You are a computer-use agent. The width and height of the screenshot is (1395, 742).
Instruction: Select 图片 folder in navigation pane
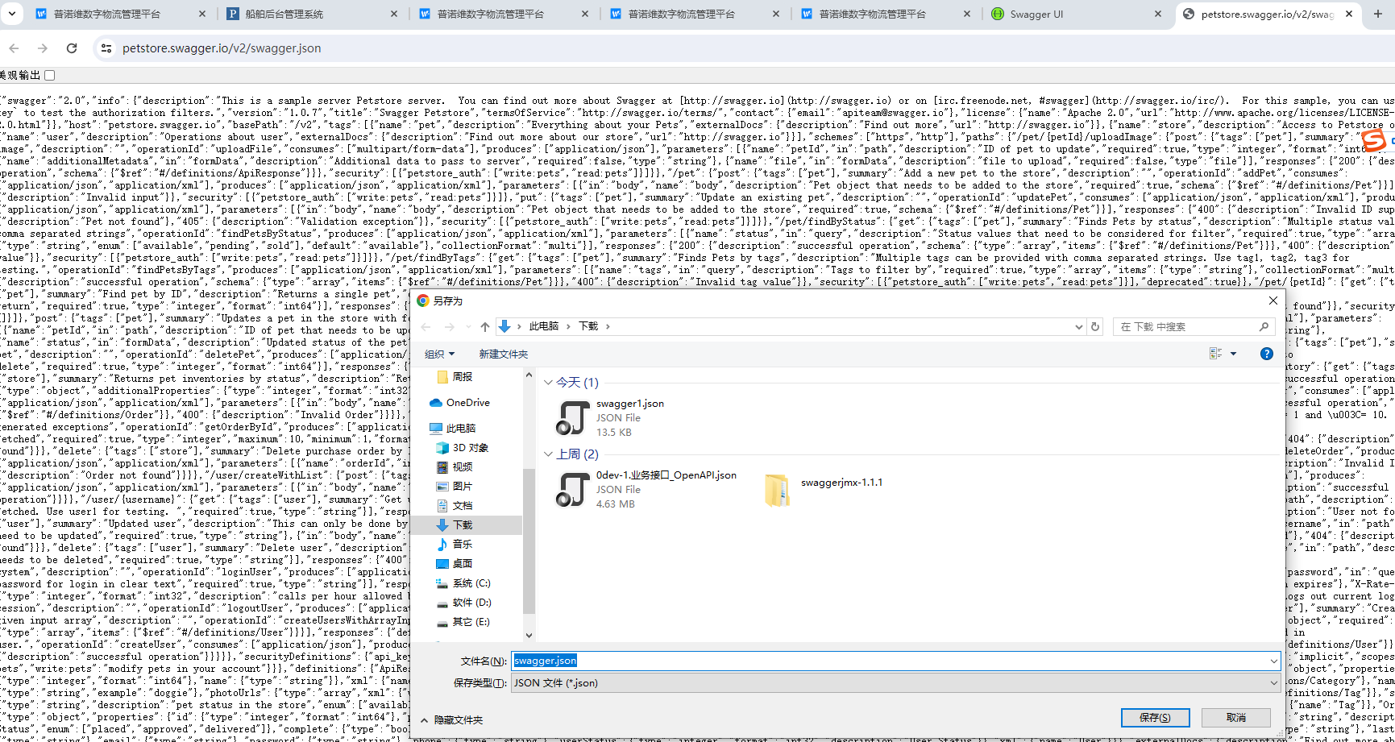pyautogui.click(x=462, y=487)
